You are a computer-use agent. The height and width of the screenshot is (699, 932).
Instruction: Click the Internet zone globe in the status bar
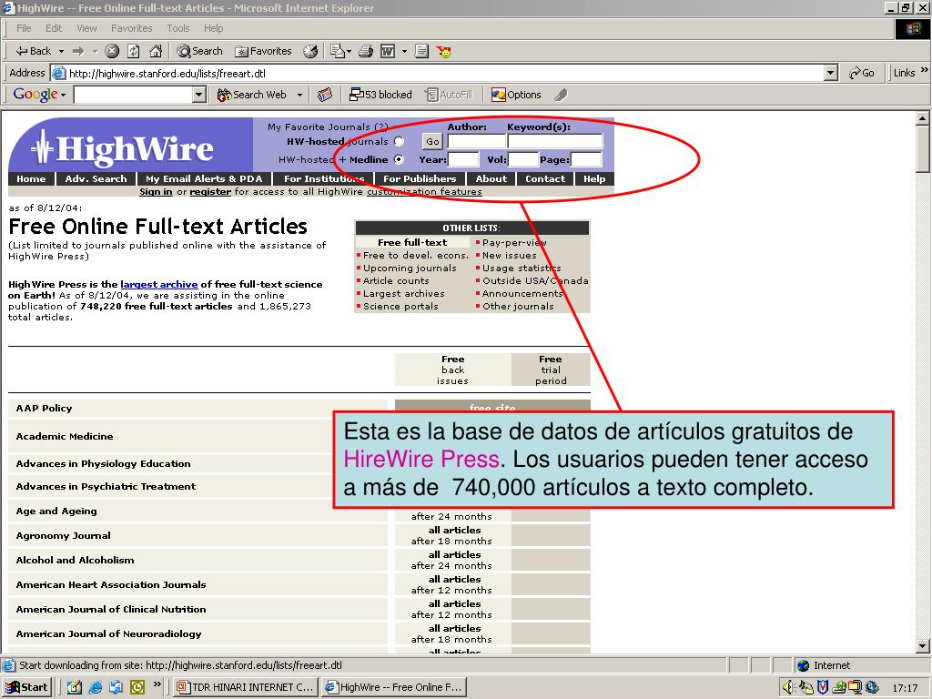(x=803, y=665)
